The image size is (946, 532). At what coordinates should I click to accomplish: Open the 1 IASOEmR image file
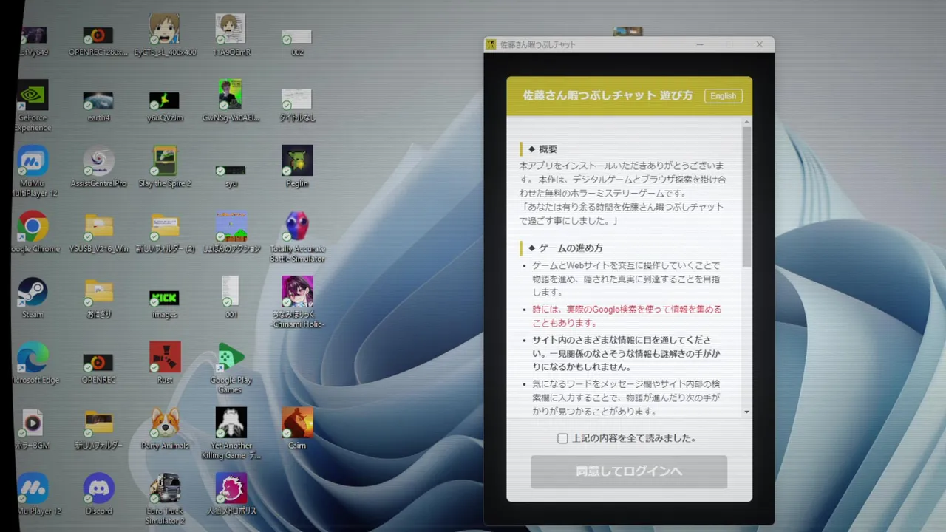231,30
